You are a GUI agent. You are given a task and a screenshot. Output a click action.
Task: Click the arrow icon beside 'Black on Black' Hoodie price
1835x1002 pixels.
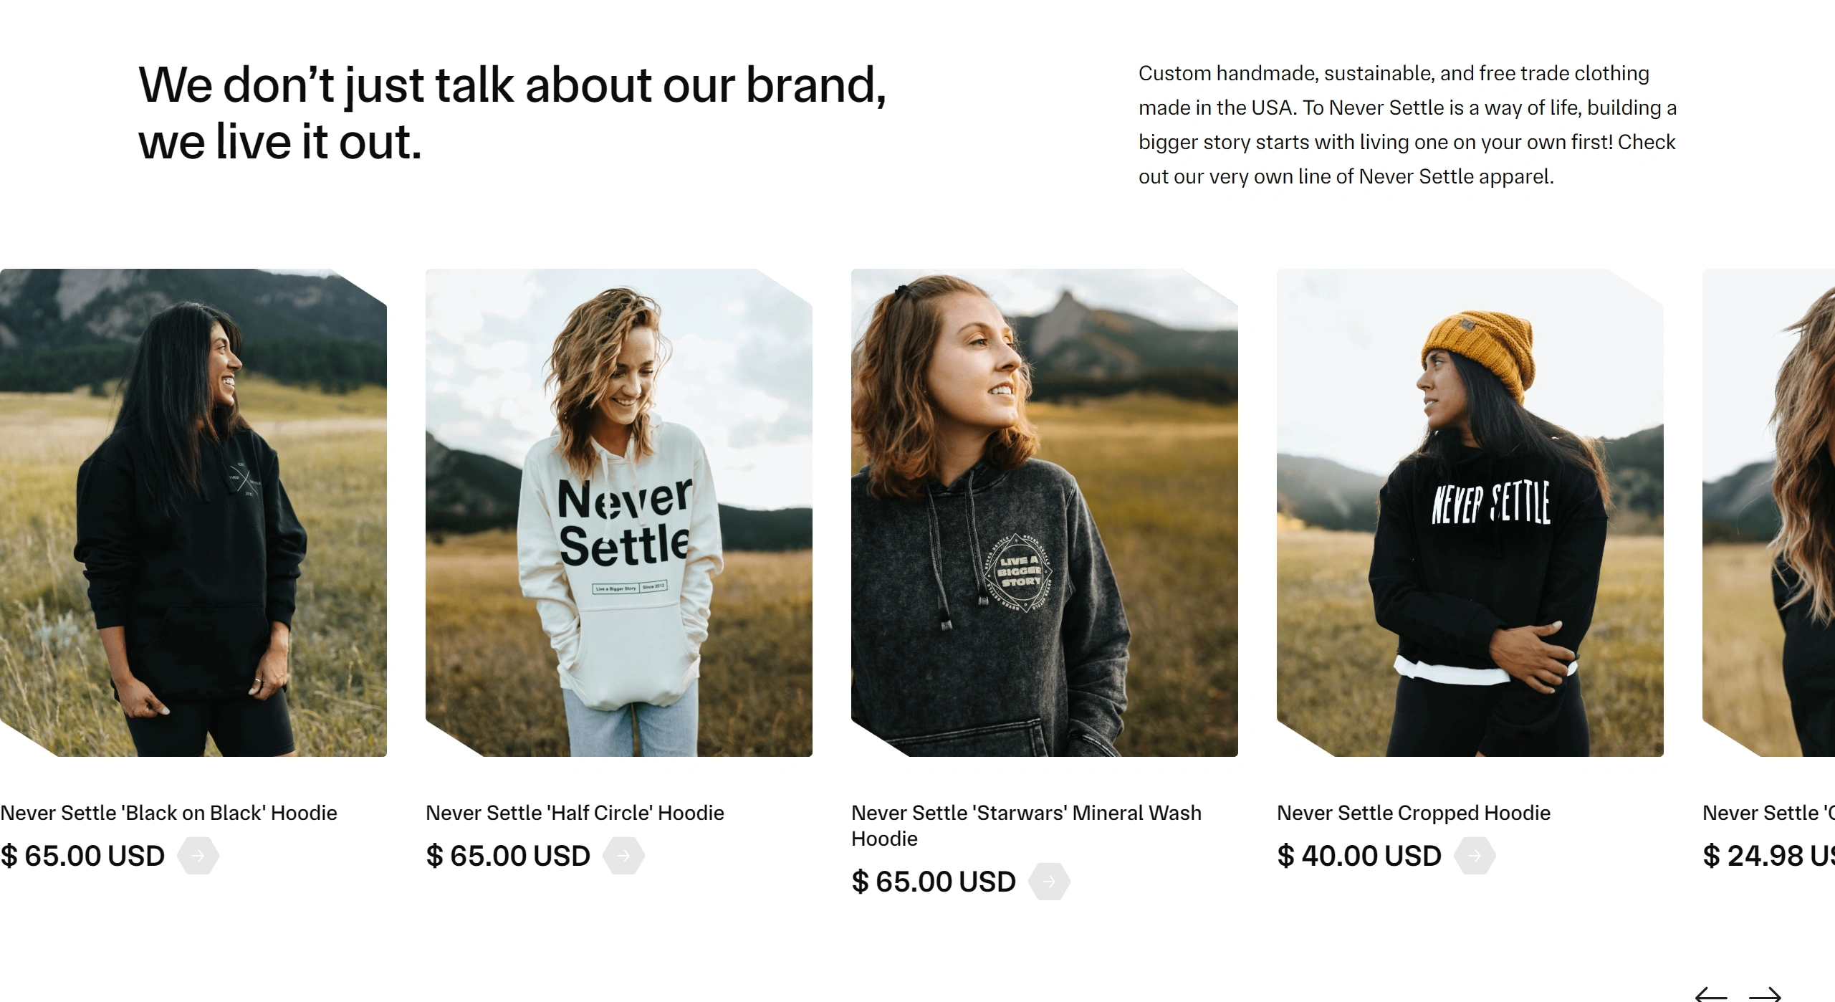coord(198,855)
